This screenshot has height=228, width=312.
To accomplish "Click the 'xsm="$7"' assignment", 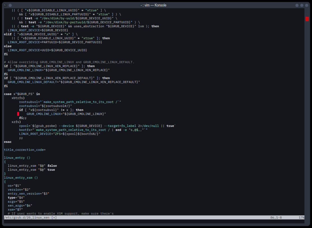I will 15,209.
